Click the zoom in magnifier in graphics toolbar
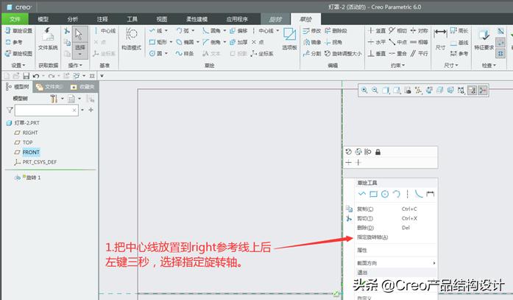The image size is (513, 300). (x=364, y=90)
